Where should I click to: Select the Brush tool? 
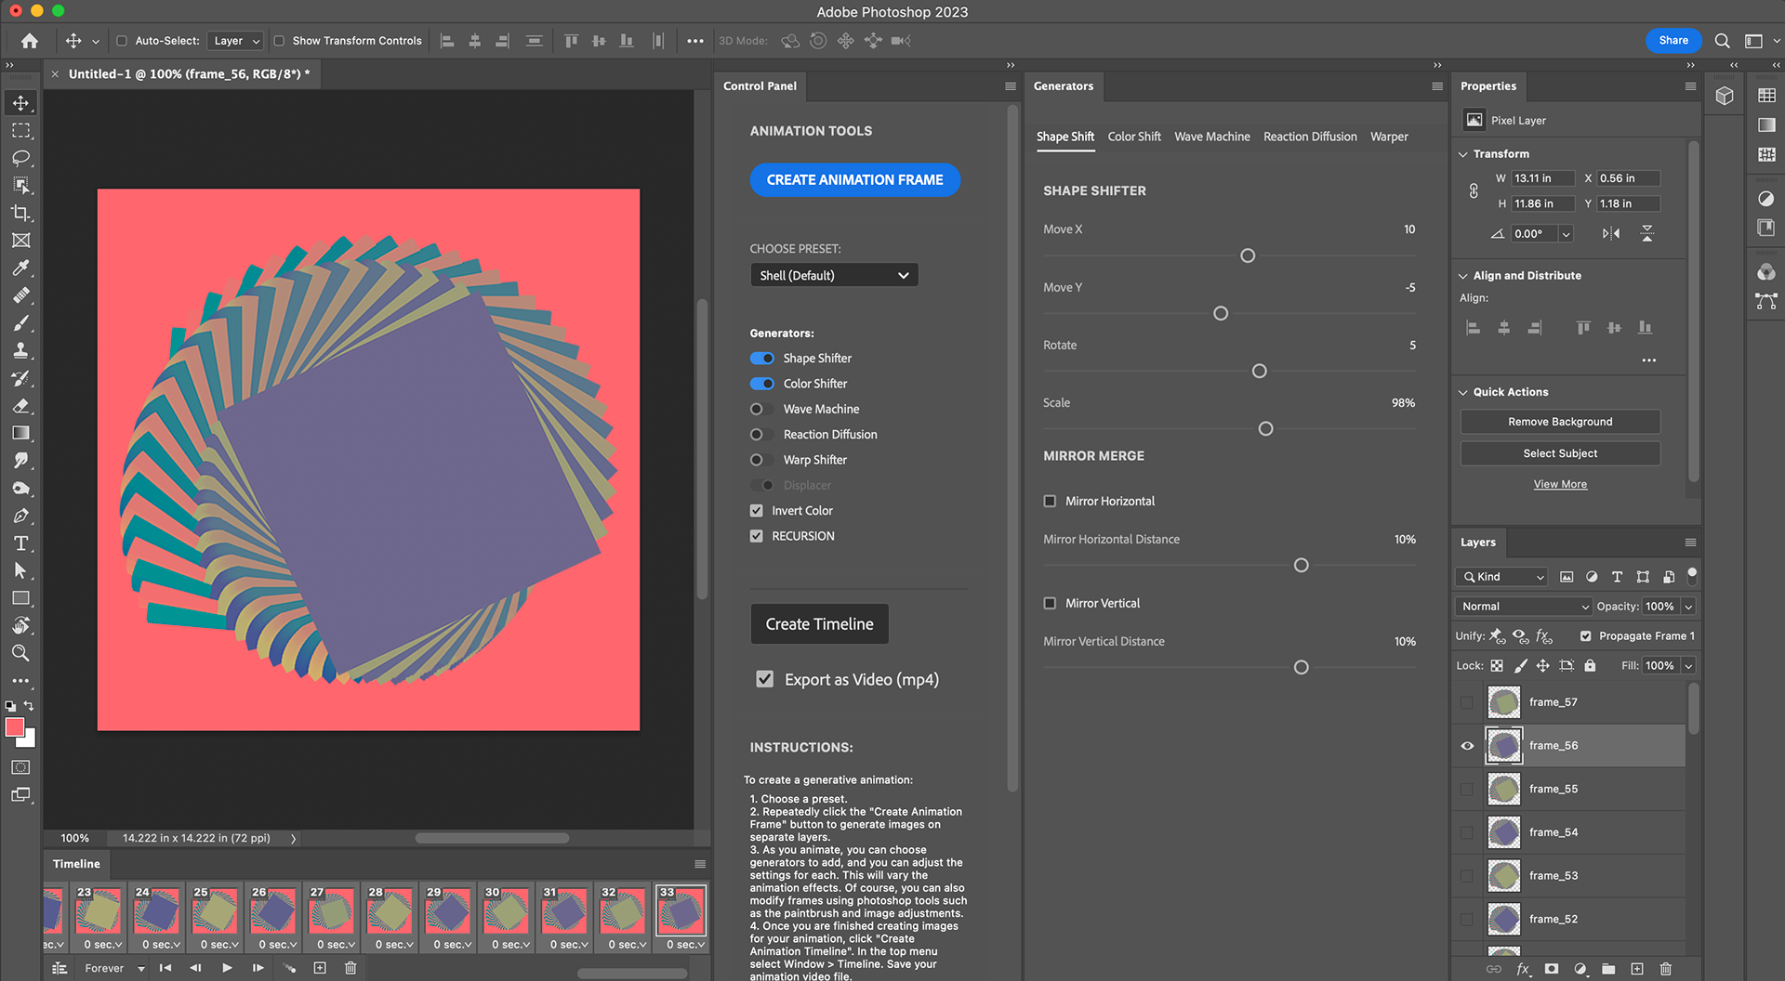pos(20,323)
